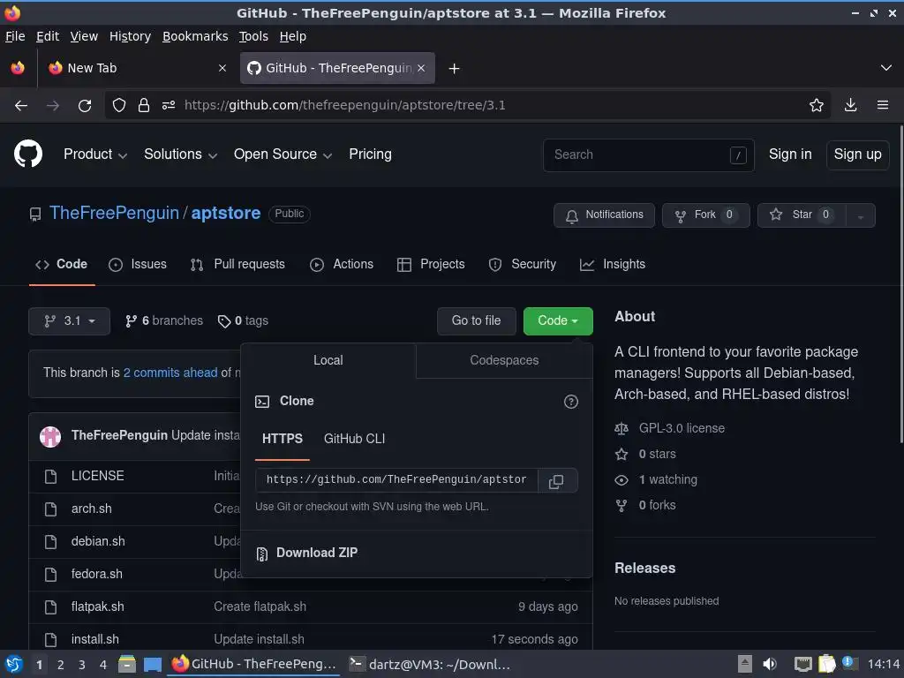The height and width of the screenshot is (678, 904).
Task: Click the Fork button
Action: pos(705,215)
